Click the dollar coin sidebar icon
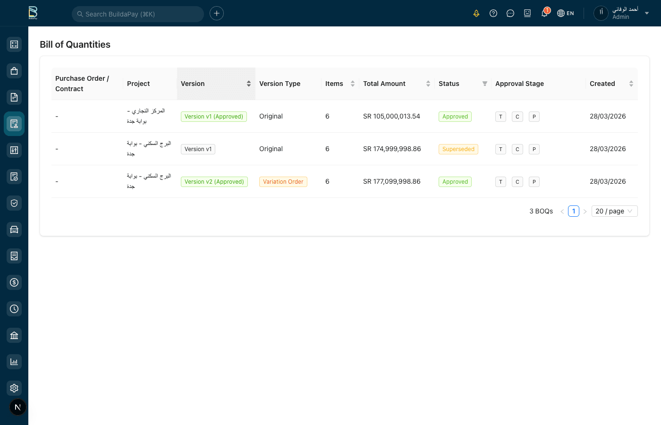This screenshot has width=661, height=425. point(14,282)
